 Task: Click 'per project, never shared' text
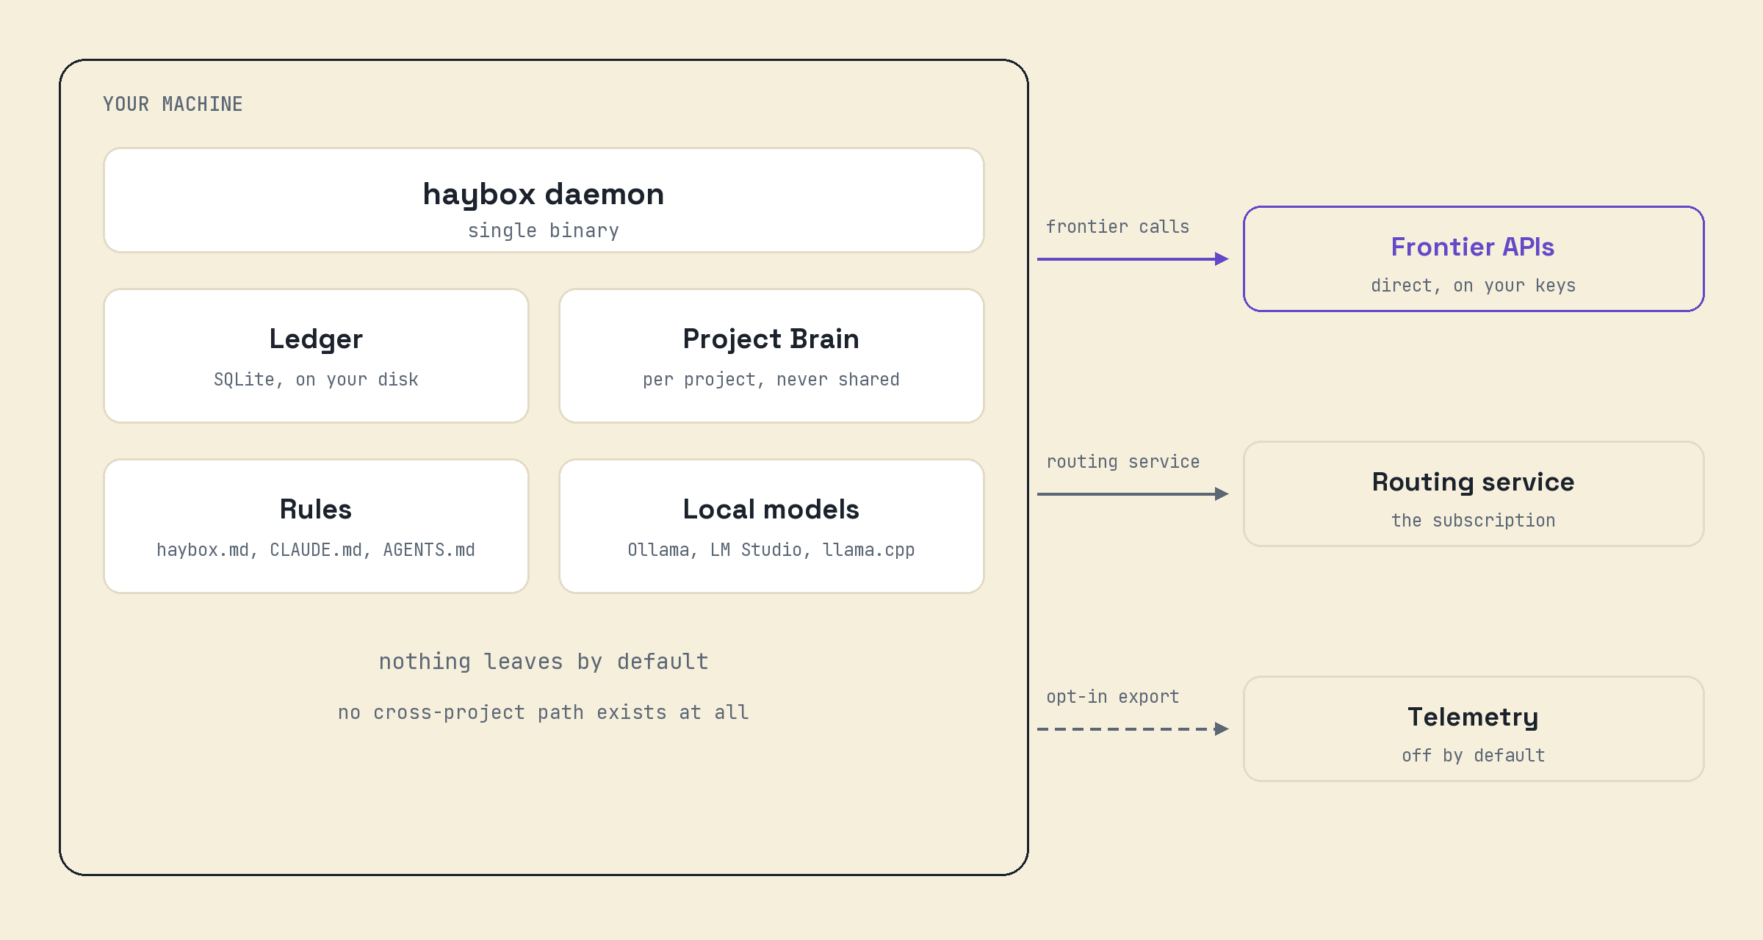click(x=771, y=380)
